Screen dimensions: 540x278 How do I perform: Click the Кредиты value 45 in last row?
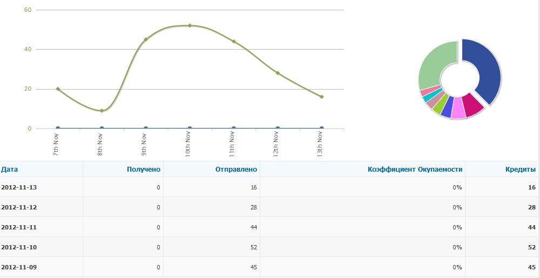pos(531,267)
